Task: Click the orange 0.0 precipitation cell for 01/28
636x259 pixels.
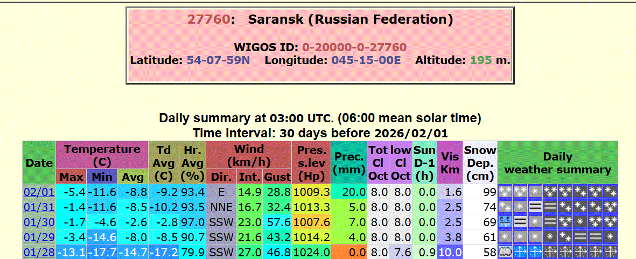Action: 349,252
